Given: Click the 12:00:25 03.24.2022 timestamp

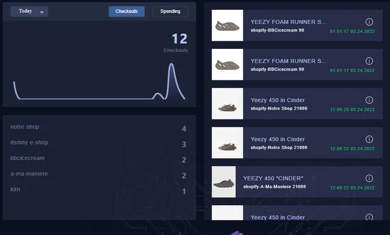Looking at the screenshot, I should (x=353, y=110).
